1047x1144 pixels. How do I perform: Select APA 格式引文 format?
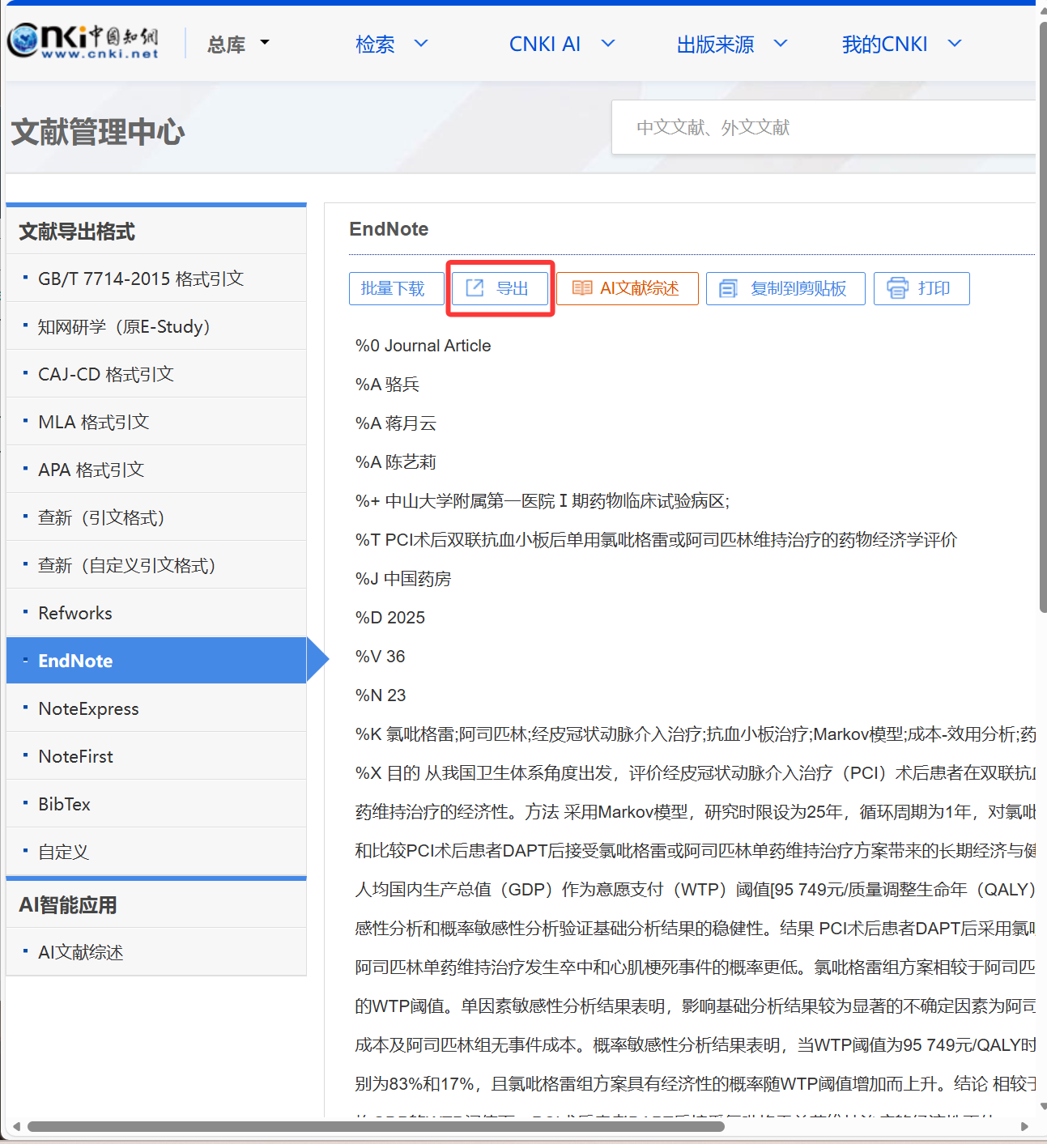pyautogui.click(x=156, y=470)
